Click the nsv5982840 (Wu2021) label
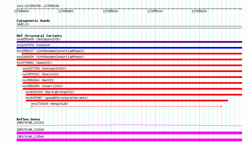The image size is (250, 143). pyautogui.click(x=38, y=80)
